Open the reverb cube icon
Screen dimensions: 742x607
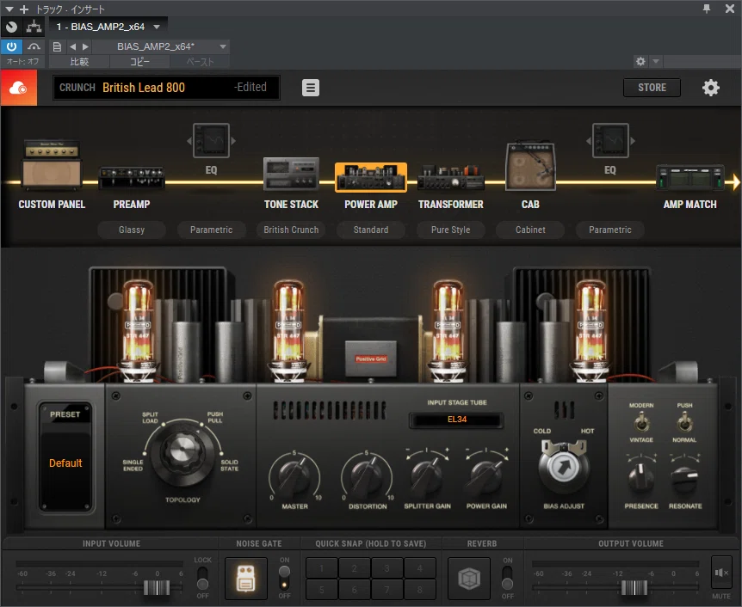[469, 579]
